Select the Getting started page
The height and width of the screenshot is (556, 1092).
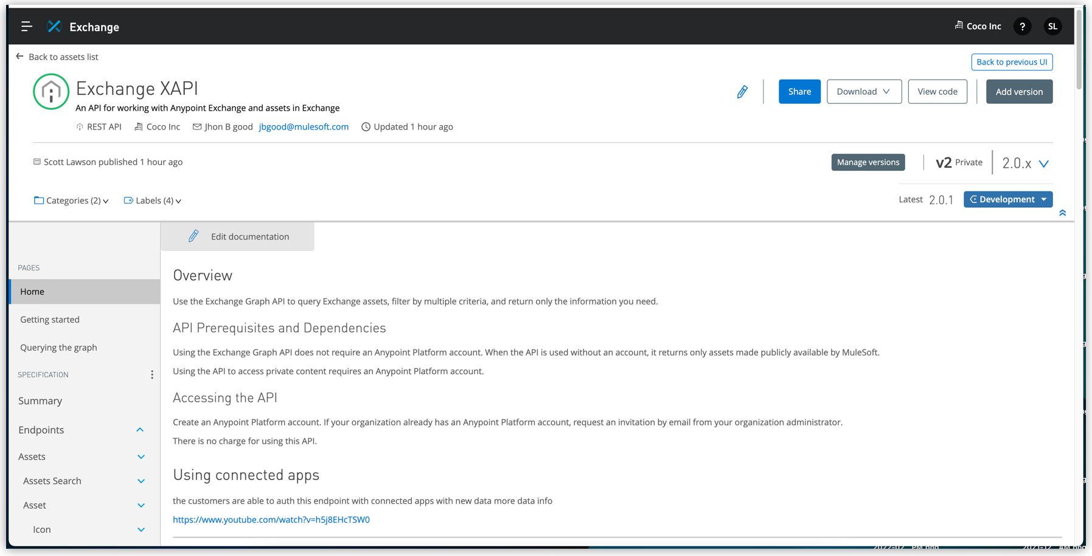coord(50,320)
